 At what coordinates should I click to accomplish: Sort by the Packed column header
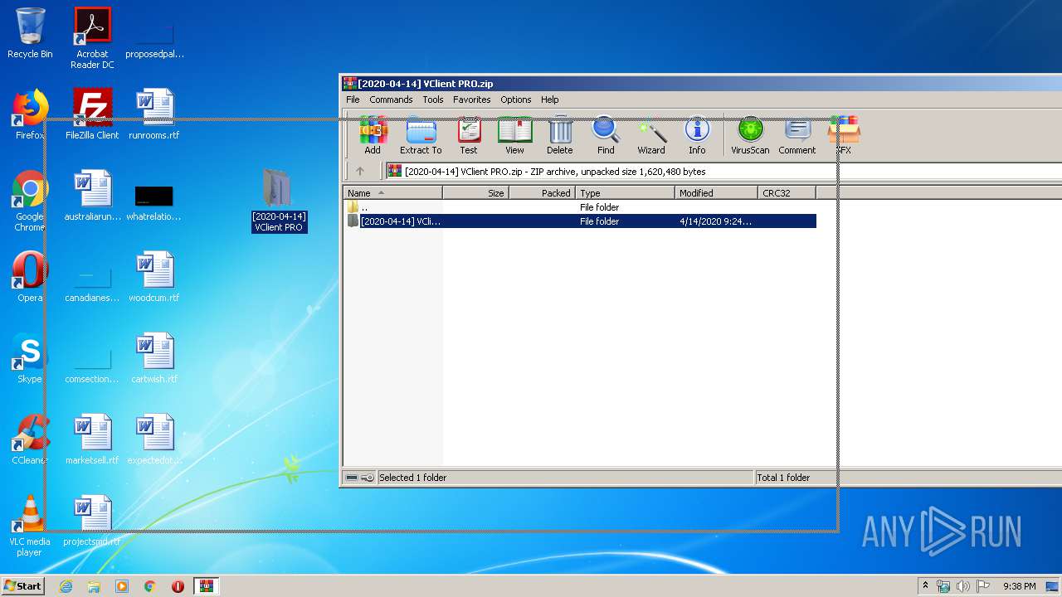click(543, 193)
